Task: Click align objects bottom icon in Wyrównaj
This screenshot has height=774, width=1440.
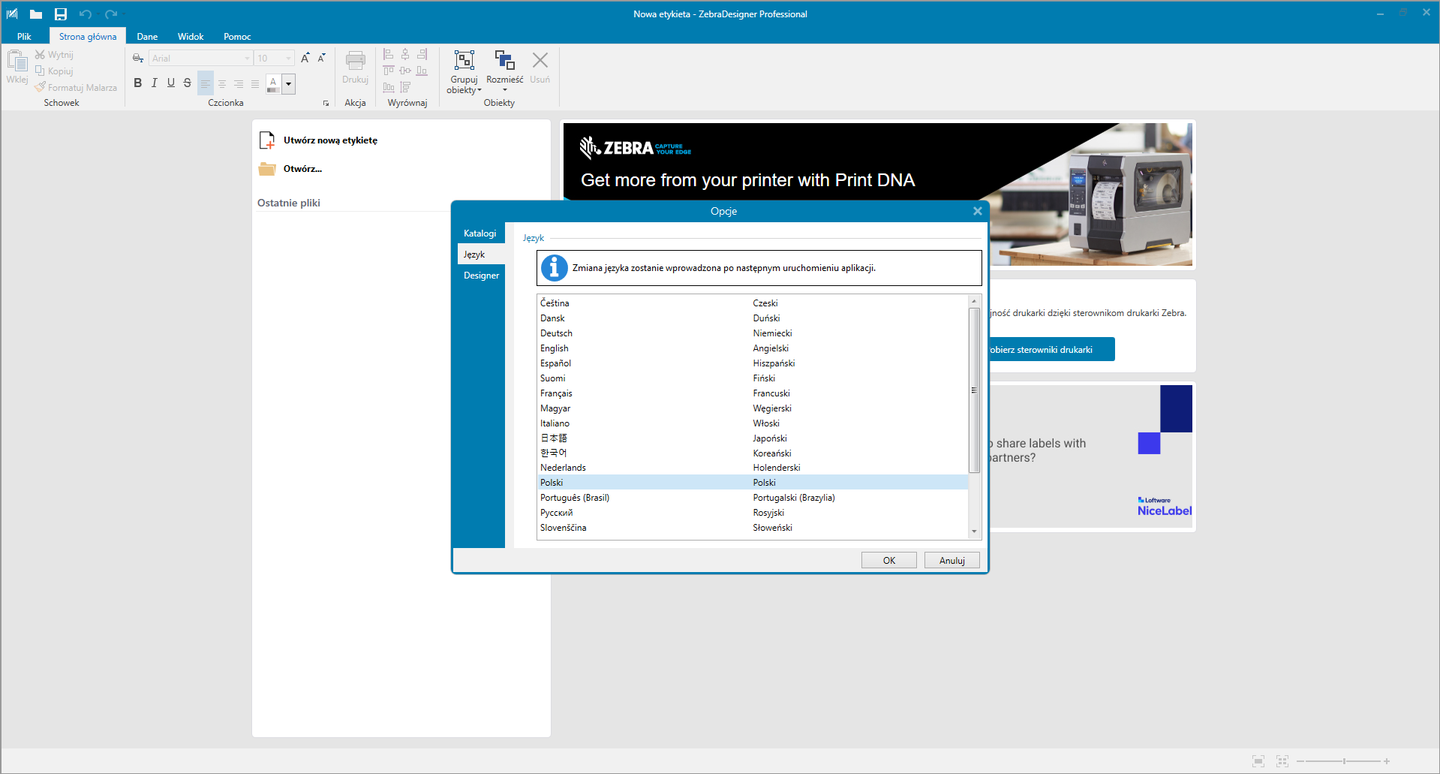Action: coord(422,71)
